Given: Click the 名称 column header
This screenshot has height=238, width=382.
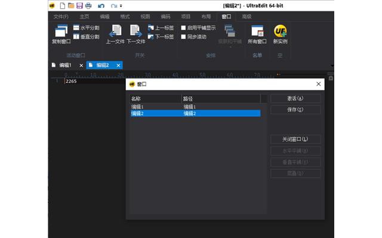Looking at the screenshot, I should [x=155, y=99].
